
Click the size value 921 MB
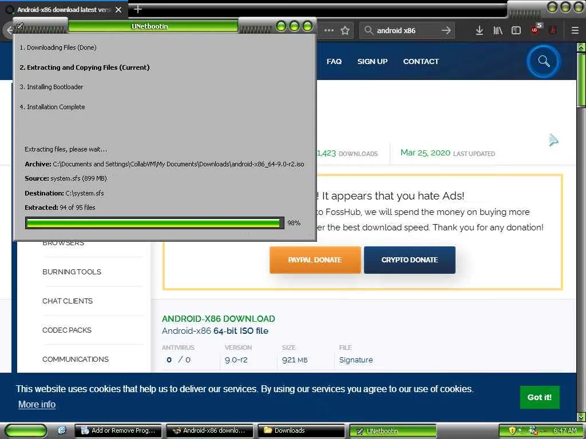tap(295, 360)
